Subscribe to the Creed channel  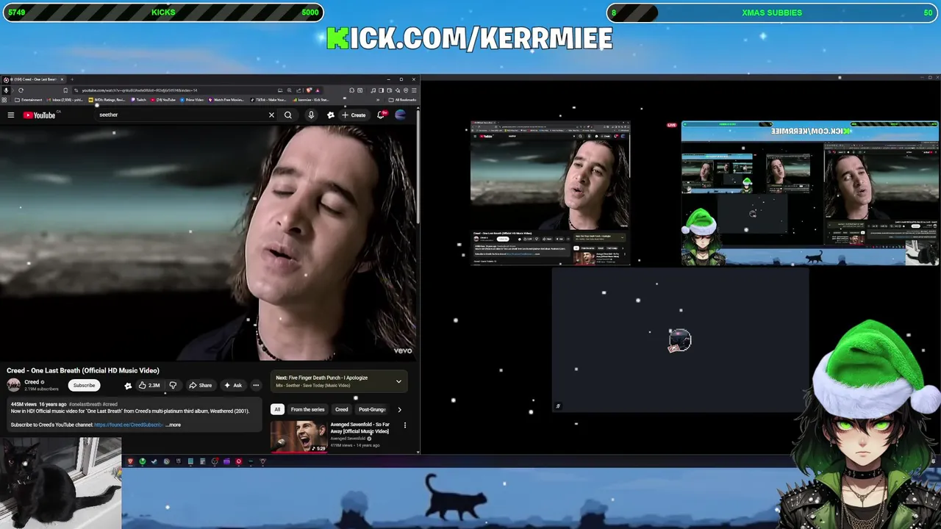pyautogui.click(x=84, y=385)
